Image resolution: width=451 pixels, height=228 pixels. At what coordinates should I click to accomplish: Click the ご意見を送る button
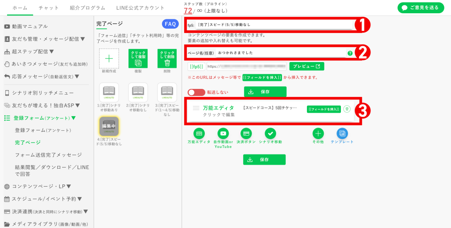tap(421, 8)
